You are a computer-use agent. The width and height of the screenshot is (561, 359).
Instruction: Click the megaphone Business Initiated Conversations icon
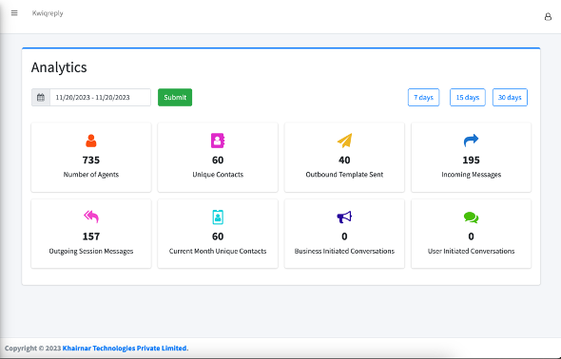pyautogui.click(x=344, y=217)
